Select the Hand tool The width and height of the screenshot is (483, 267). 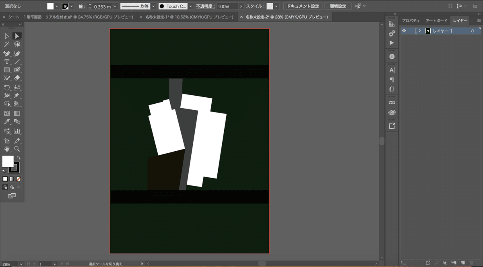coord(7,149)
